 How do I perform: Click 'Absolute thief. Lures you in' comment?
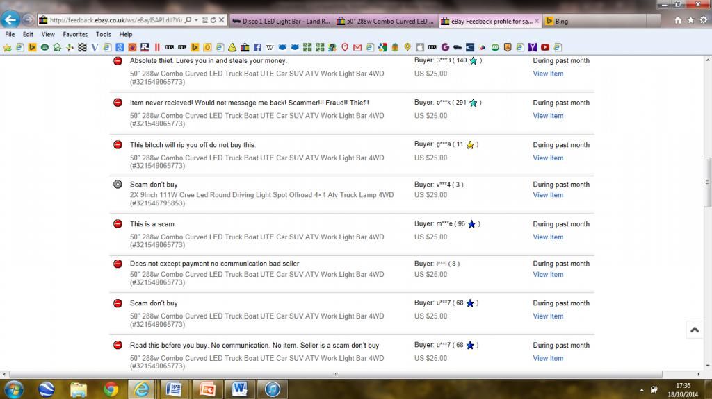pyautogui.click(x=208, y=61)
